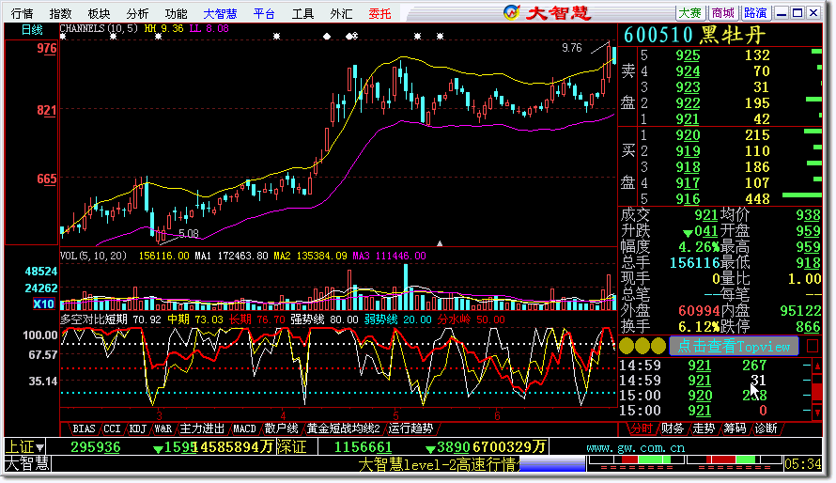Select the 散户线 indicator tab
Viewport: 836px width, 483px height.
pos(282,428)
